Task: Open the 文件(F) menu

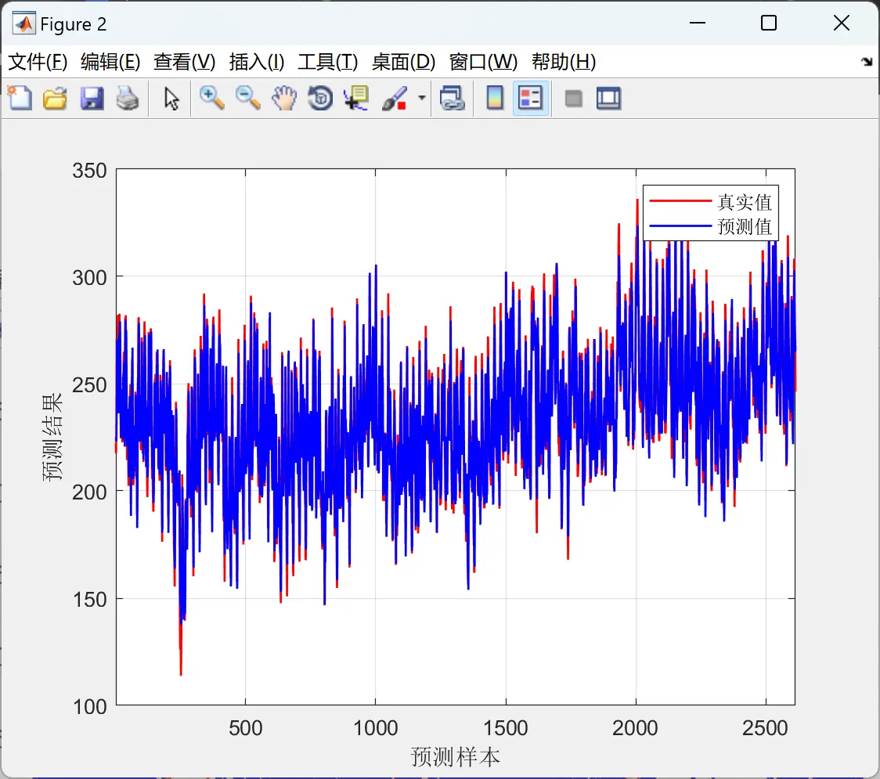Action: pos(38,62)
